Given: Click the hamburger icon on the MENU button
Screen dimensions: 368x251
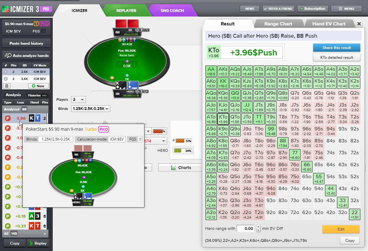Looking at the screenshot, I should [x=340, y=9].
